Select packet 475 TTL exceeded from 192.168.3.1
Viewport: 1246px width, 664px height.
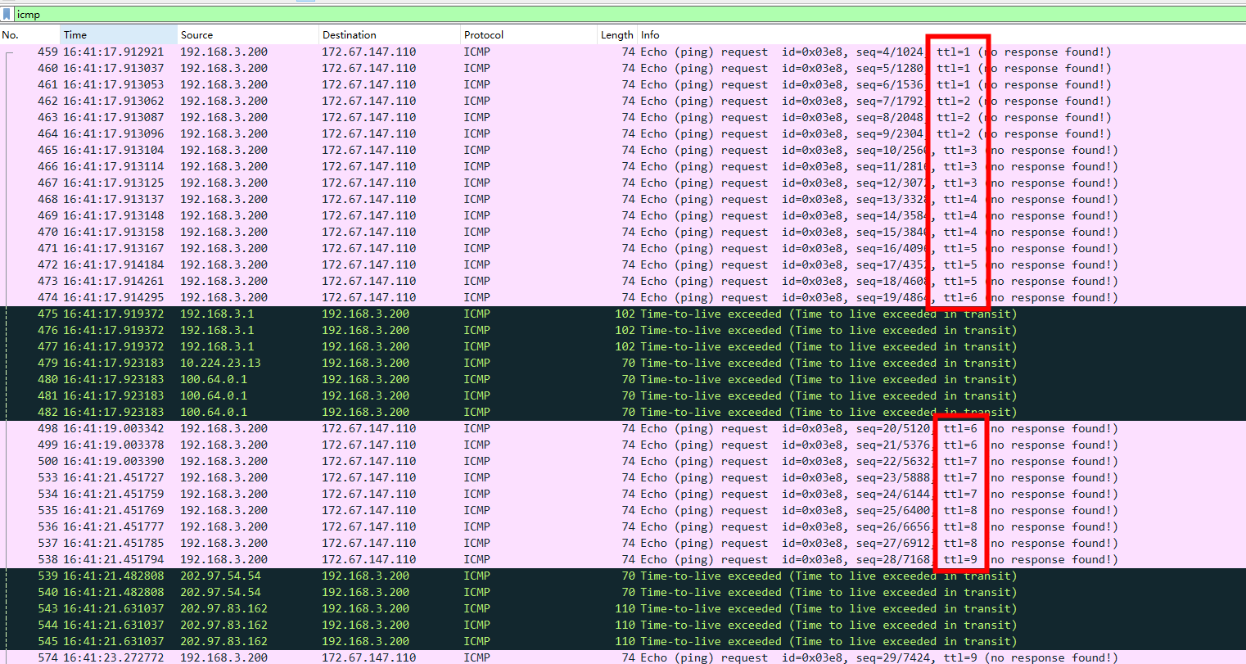tap(623, 314)
